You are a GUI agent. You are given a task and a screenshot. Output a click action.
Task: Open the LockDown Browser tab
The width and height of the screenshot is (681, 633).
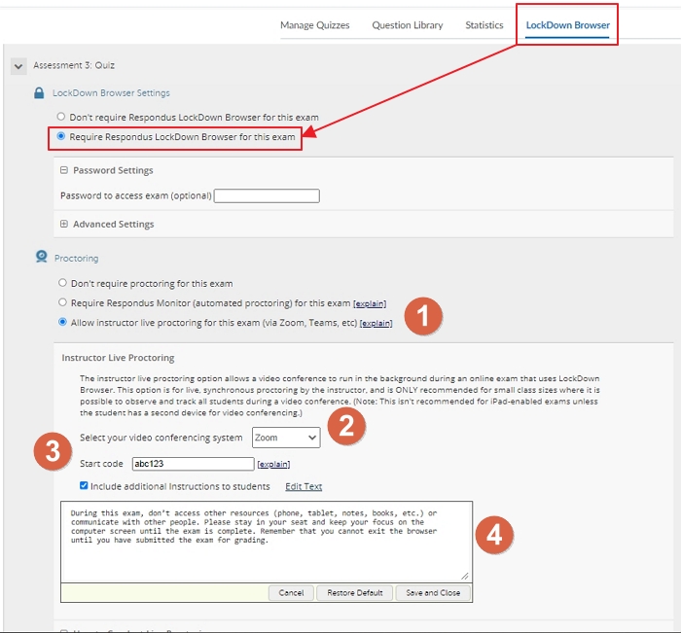[x=567, y=25]
